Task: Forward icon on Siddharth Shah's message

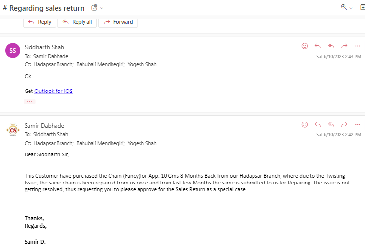Action: tap(344, 46)
